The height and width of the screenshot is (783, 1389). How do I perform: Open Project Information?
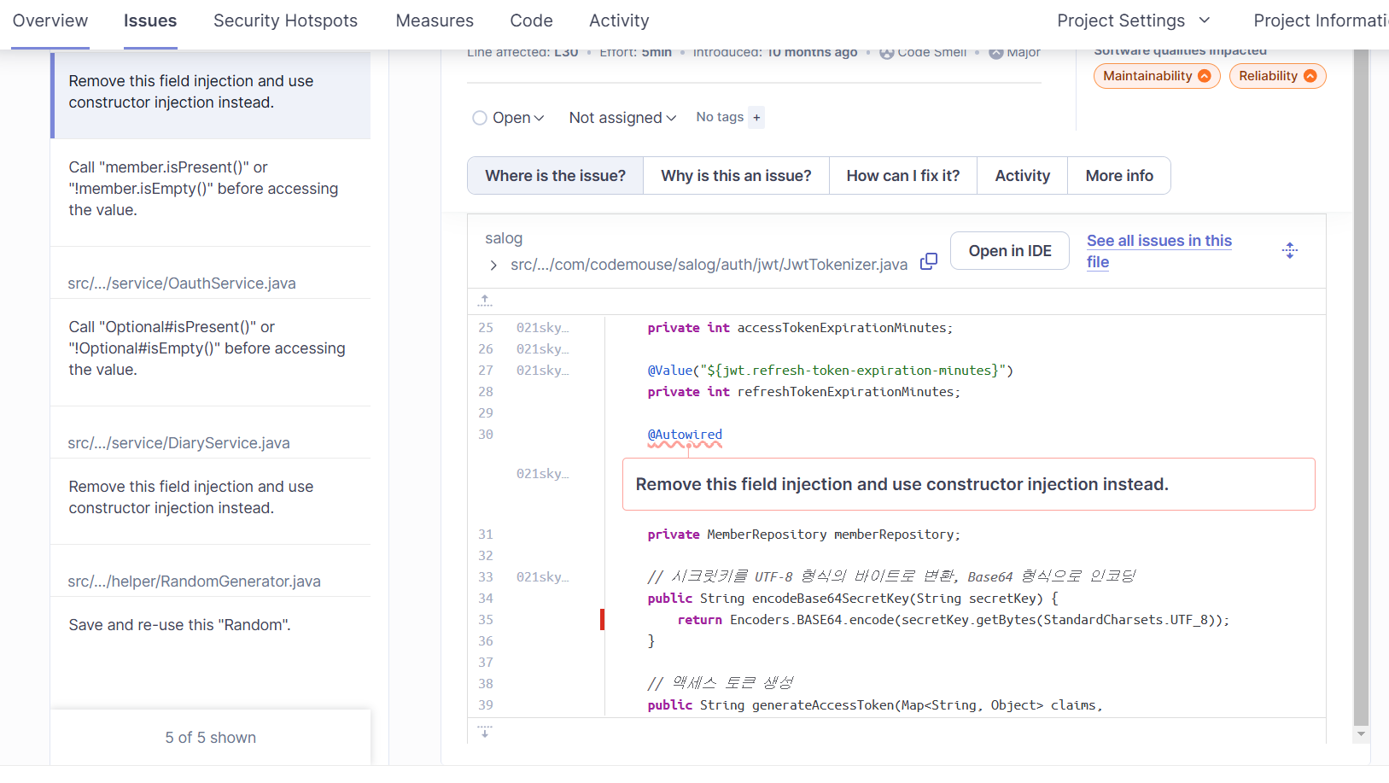click(1321, 20)
